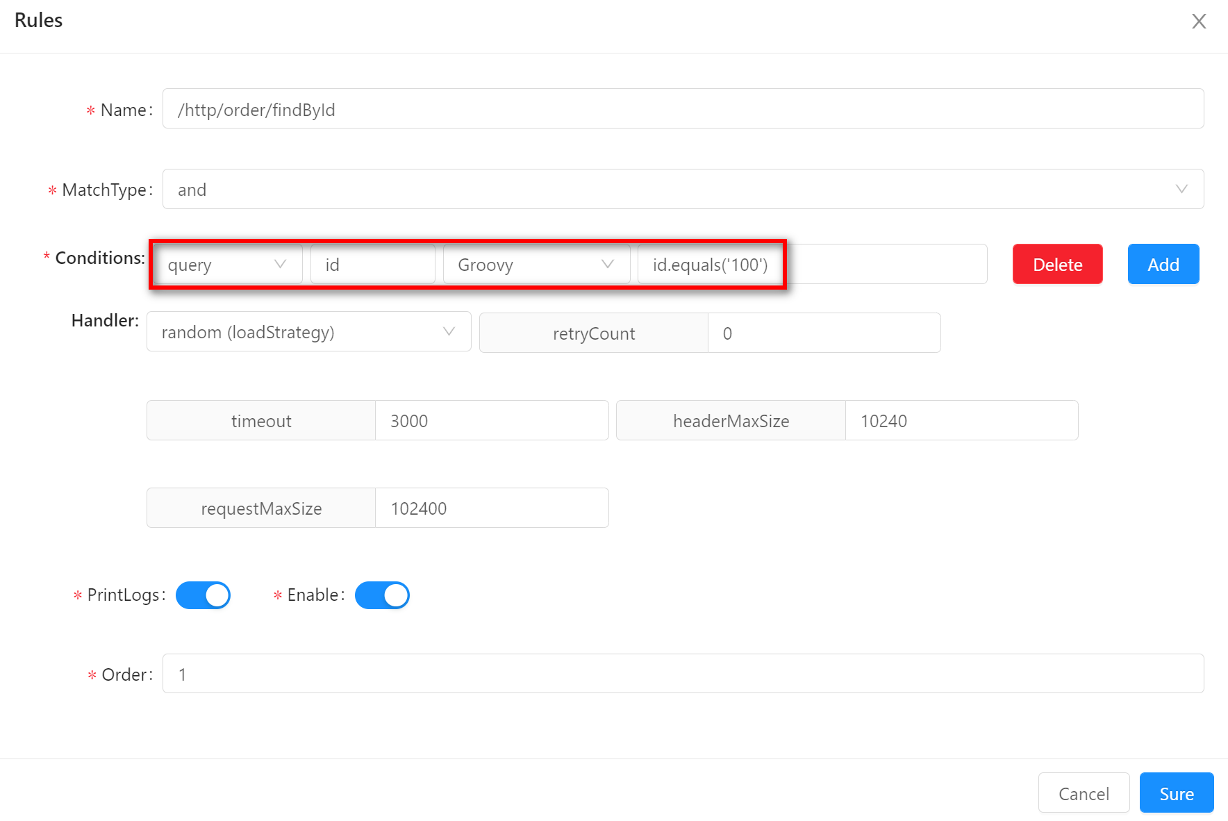Open the Groovy operator dropdown
The height and width of the screenshot is (821, 1228).
pos(536,265)
